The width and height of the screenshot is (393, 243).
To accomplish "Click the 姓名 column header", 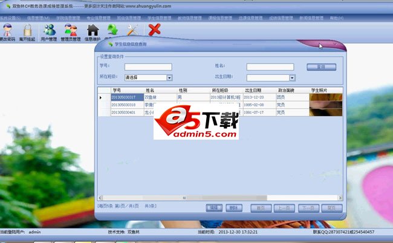I will pos(160,90).
